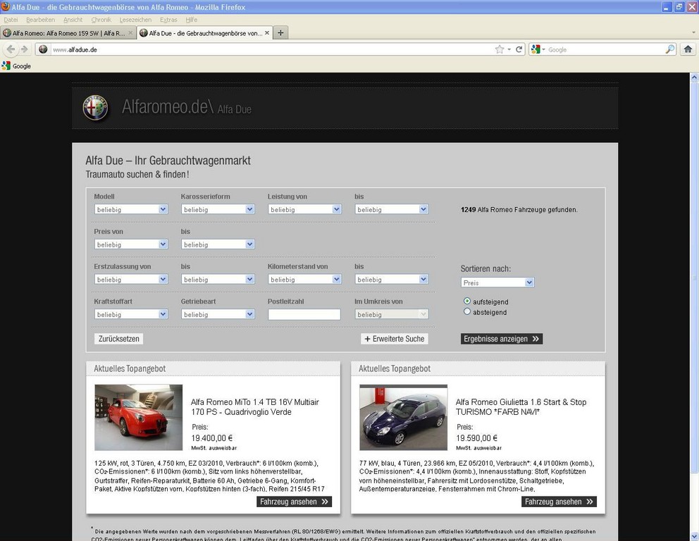Click the Postleitzahl input field

pyautogui.click(x=304, y=314)
